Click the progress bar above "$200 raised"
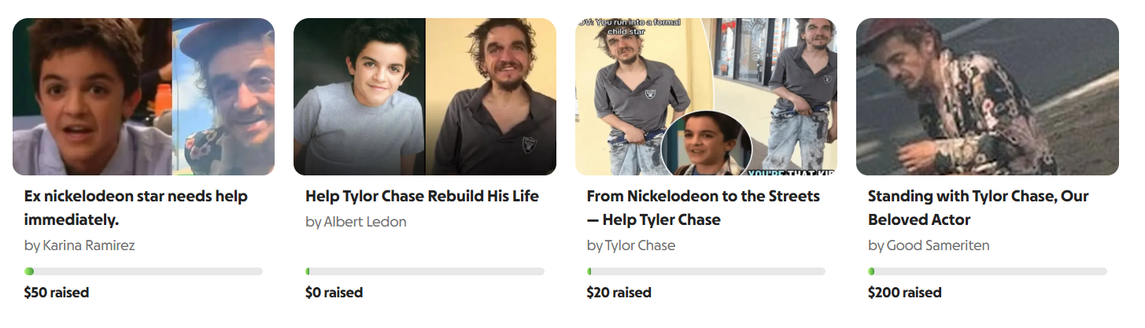This screenshot has width=1145, height=328. 987,271
